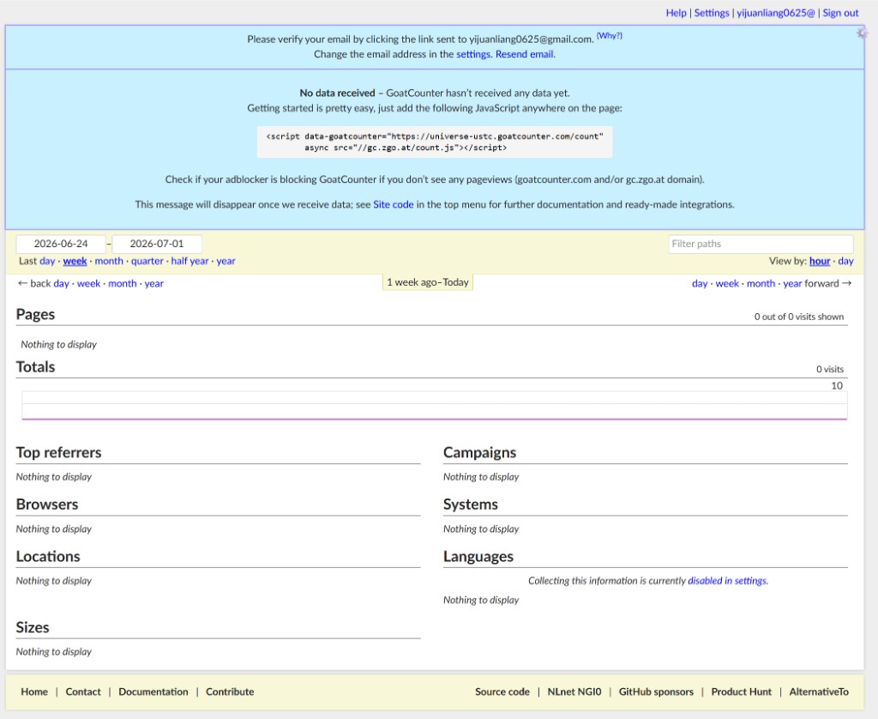
Task: Click the end date field 2026-07-01
Action: [157, 244]
